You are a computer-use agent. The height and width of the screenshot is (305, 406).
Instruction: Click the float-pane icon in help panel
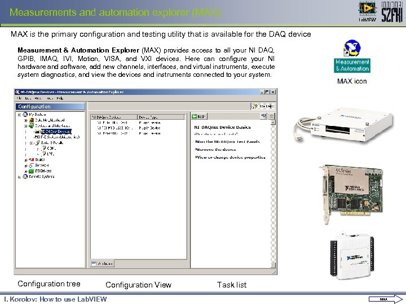click(263, 116)
